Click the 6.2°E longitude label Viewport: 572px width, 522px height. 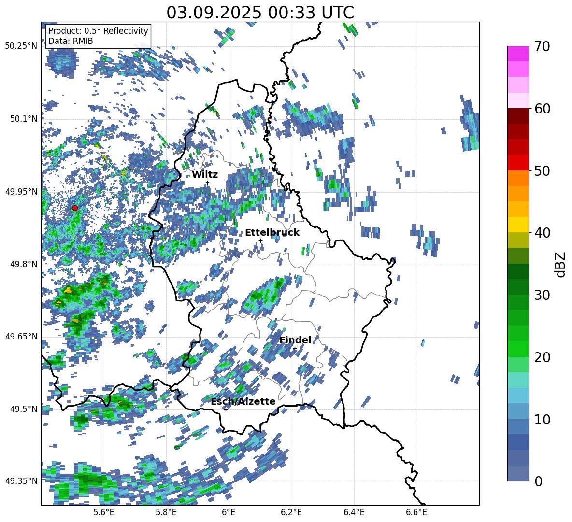click(x=292, y=512)
